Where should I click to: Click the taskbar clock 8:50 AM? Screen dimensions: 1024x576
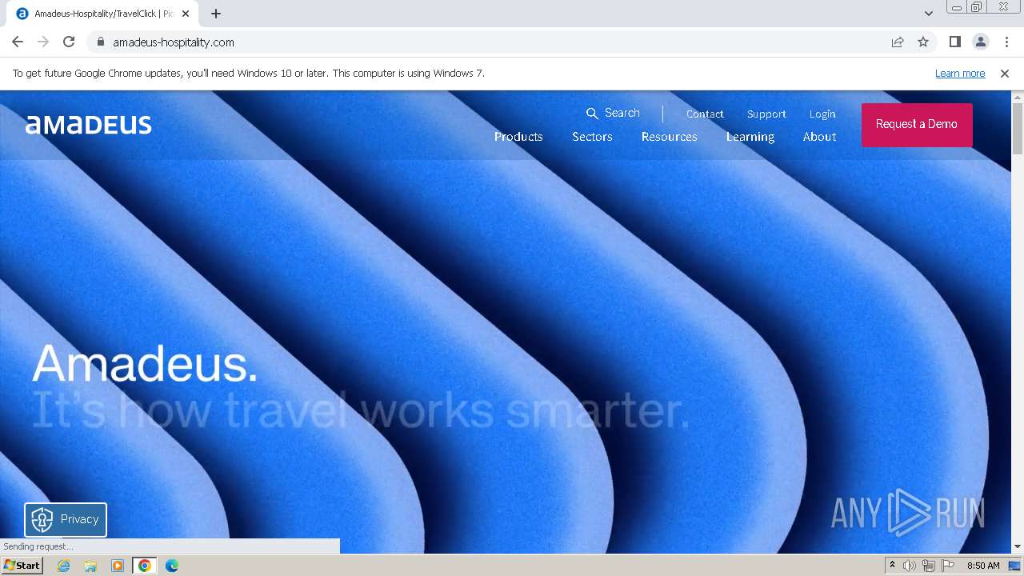click(983, 566)
